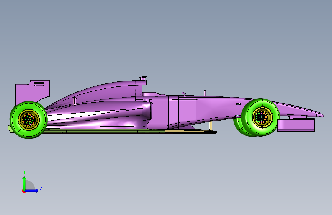Select the rear wheel rim hub
The image size is (332, 215).
29,120
